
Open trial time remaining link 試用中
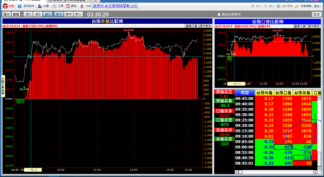pyautogui.click(x=115, y=6)
